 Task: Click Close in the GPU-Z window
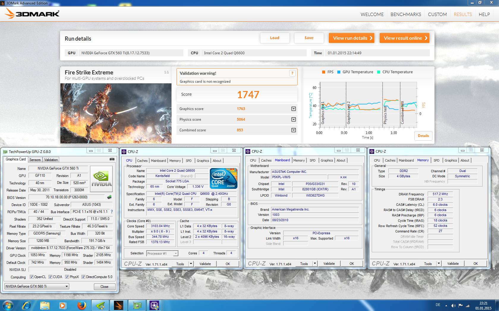(104, 287)
